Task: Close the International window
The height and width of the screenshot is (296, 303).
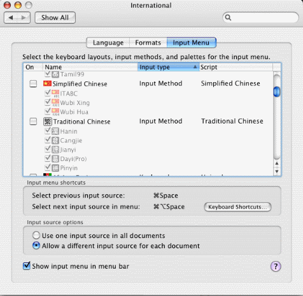Action: [x=8, y=5]
